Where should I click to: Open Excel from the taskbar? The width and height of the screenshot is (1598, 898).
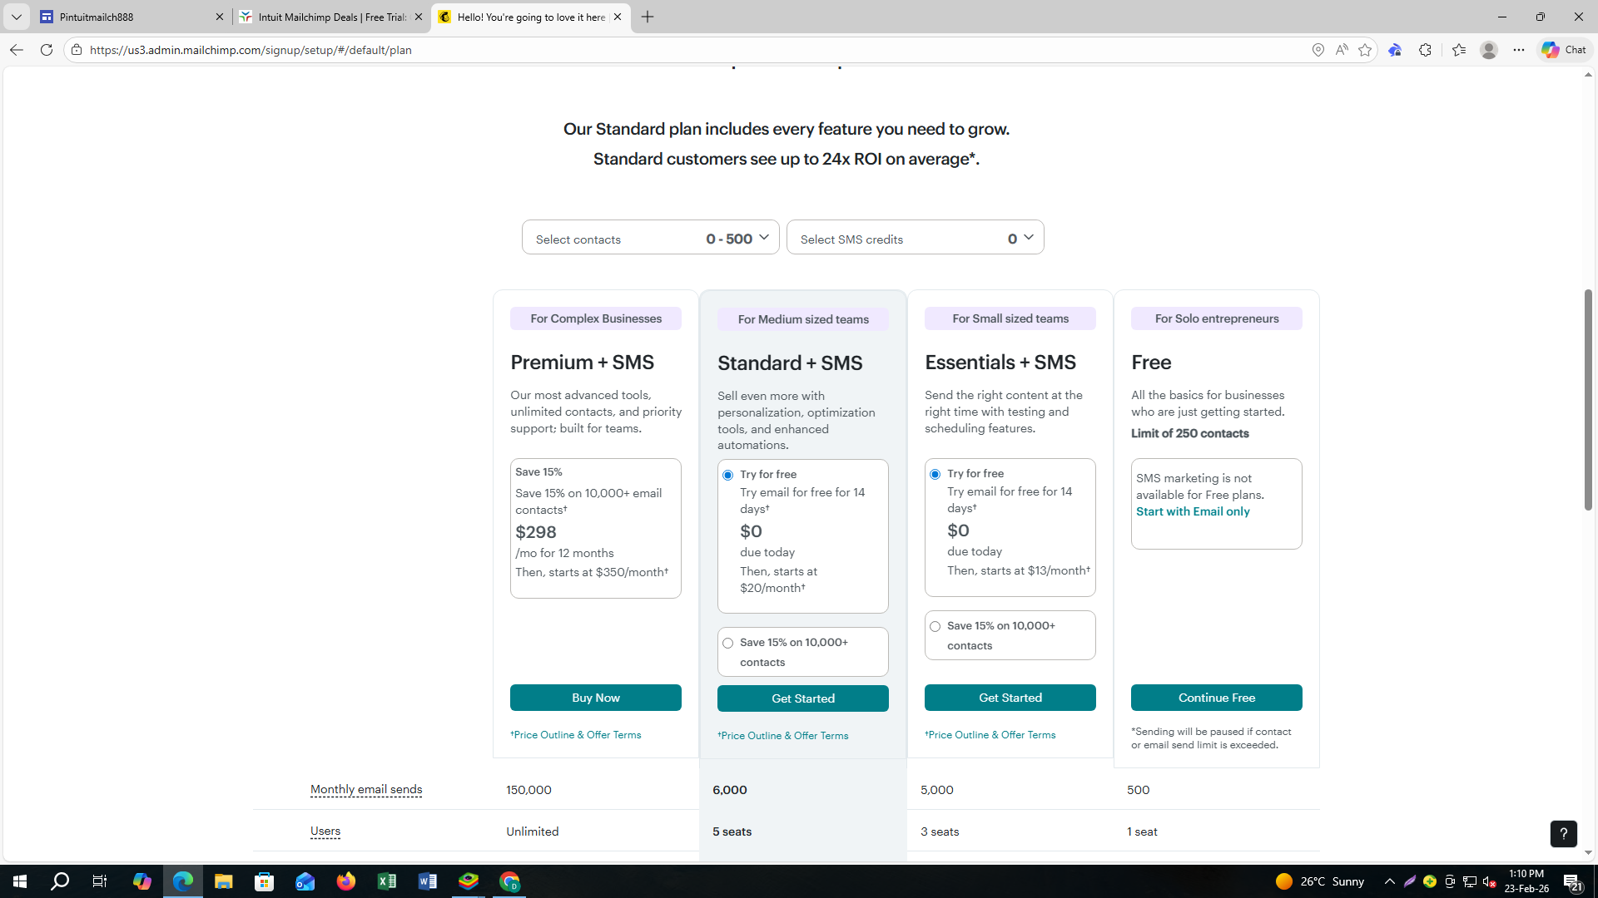[x=386, y=881]
